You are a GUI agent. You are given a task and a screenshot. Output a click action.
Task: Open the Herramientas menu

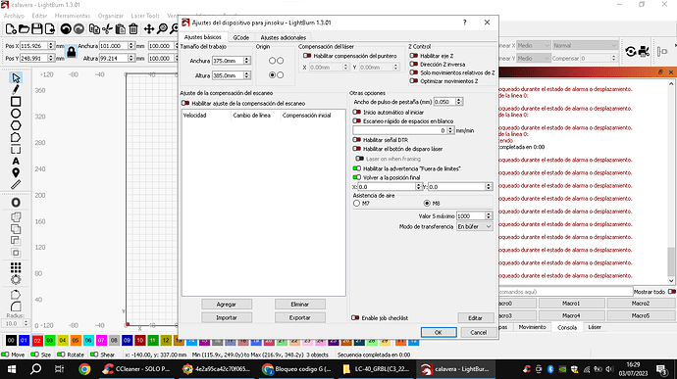73,16
